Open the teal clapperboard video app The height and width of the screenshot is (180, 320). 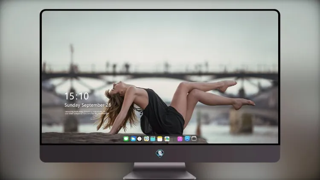click(153, 139)
